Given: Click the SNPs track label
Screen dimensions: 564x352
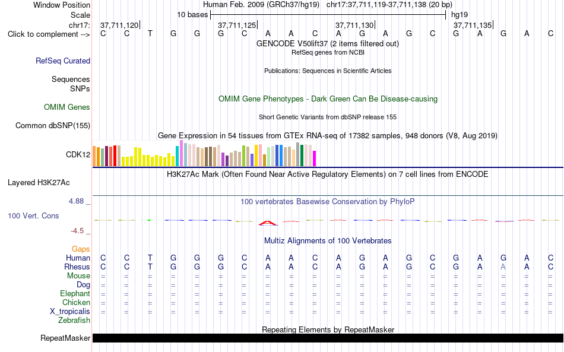Looking at the screenshot, I should (x=80, y=88).
